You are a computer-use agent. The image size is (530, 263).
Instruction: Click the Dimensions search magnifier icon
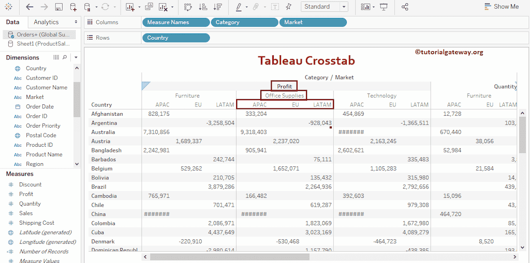[x=65, y=57]
